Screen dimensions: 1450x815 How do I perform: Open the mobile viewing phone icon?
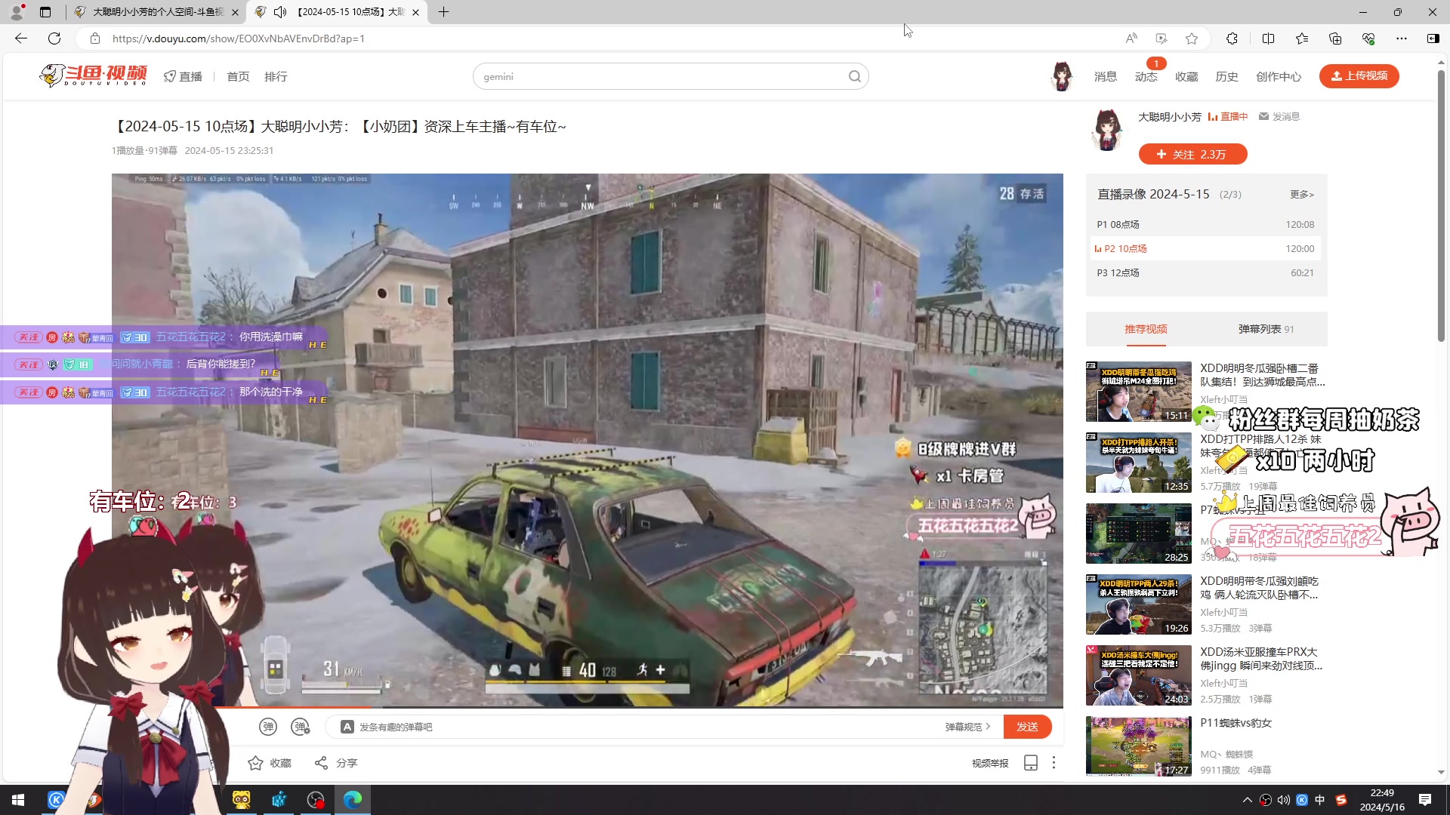coord(1031,763)
